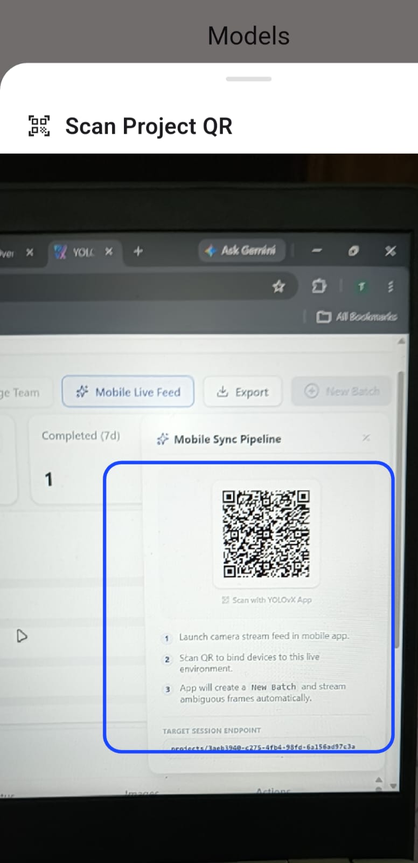Image resolution: width=418 pixels, height=863 pixels.
Task: Click the QR code image
Action: (266, 533)
